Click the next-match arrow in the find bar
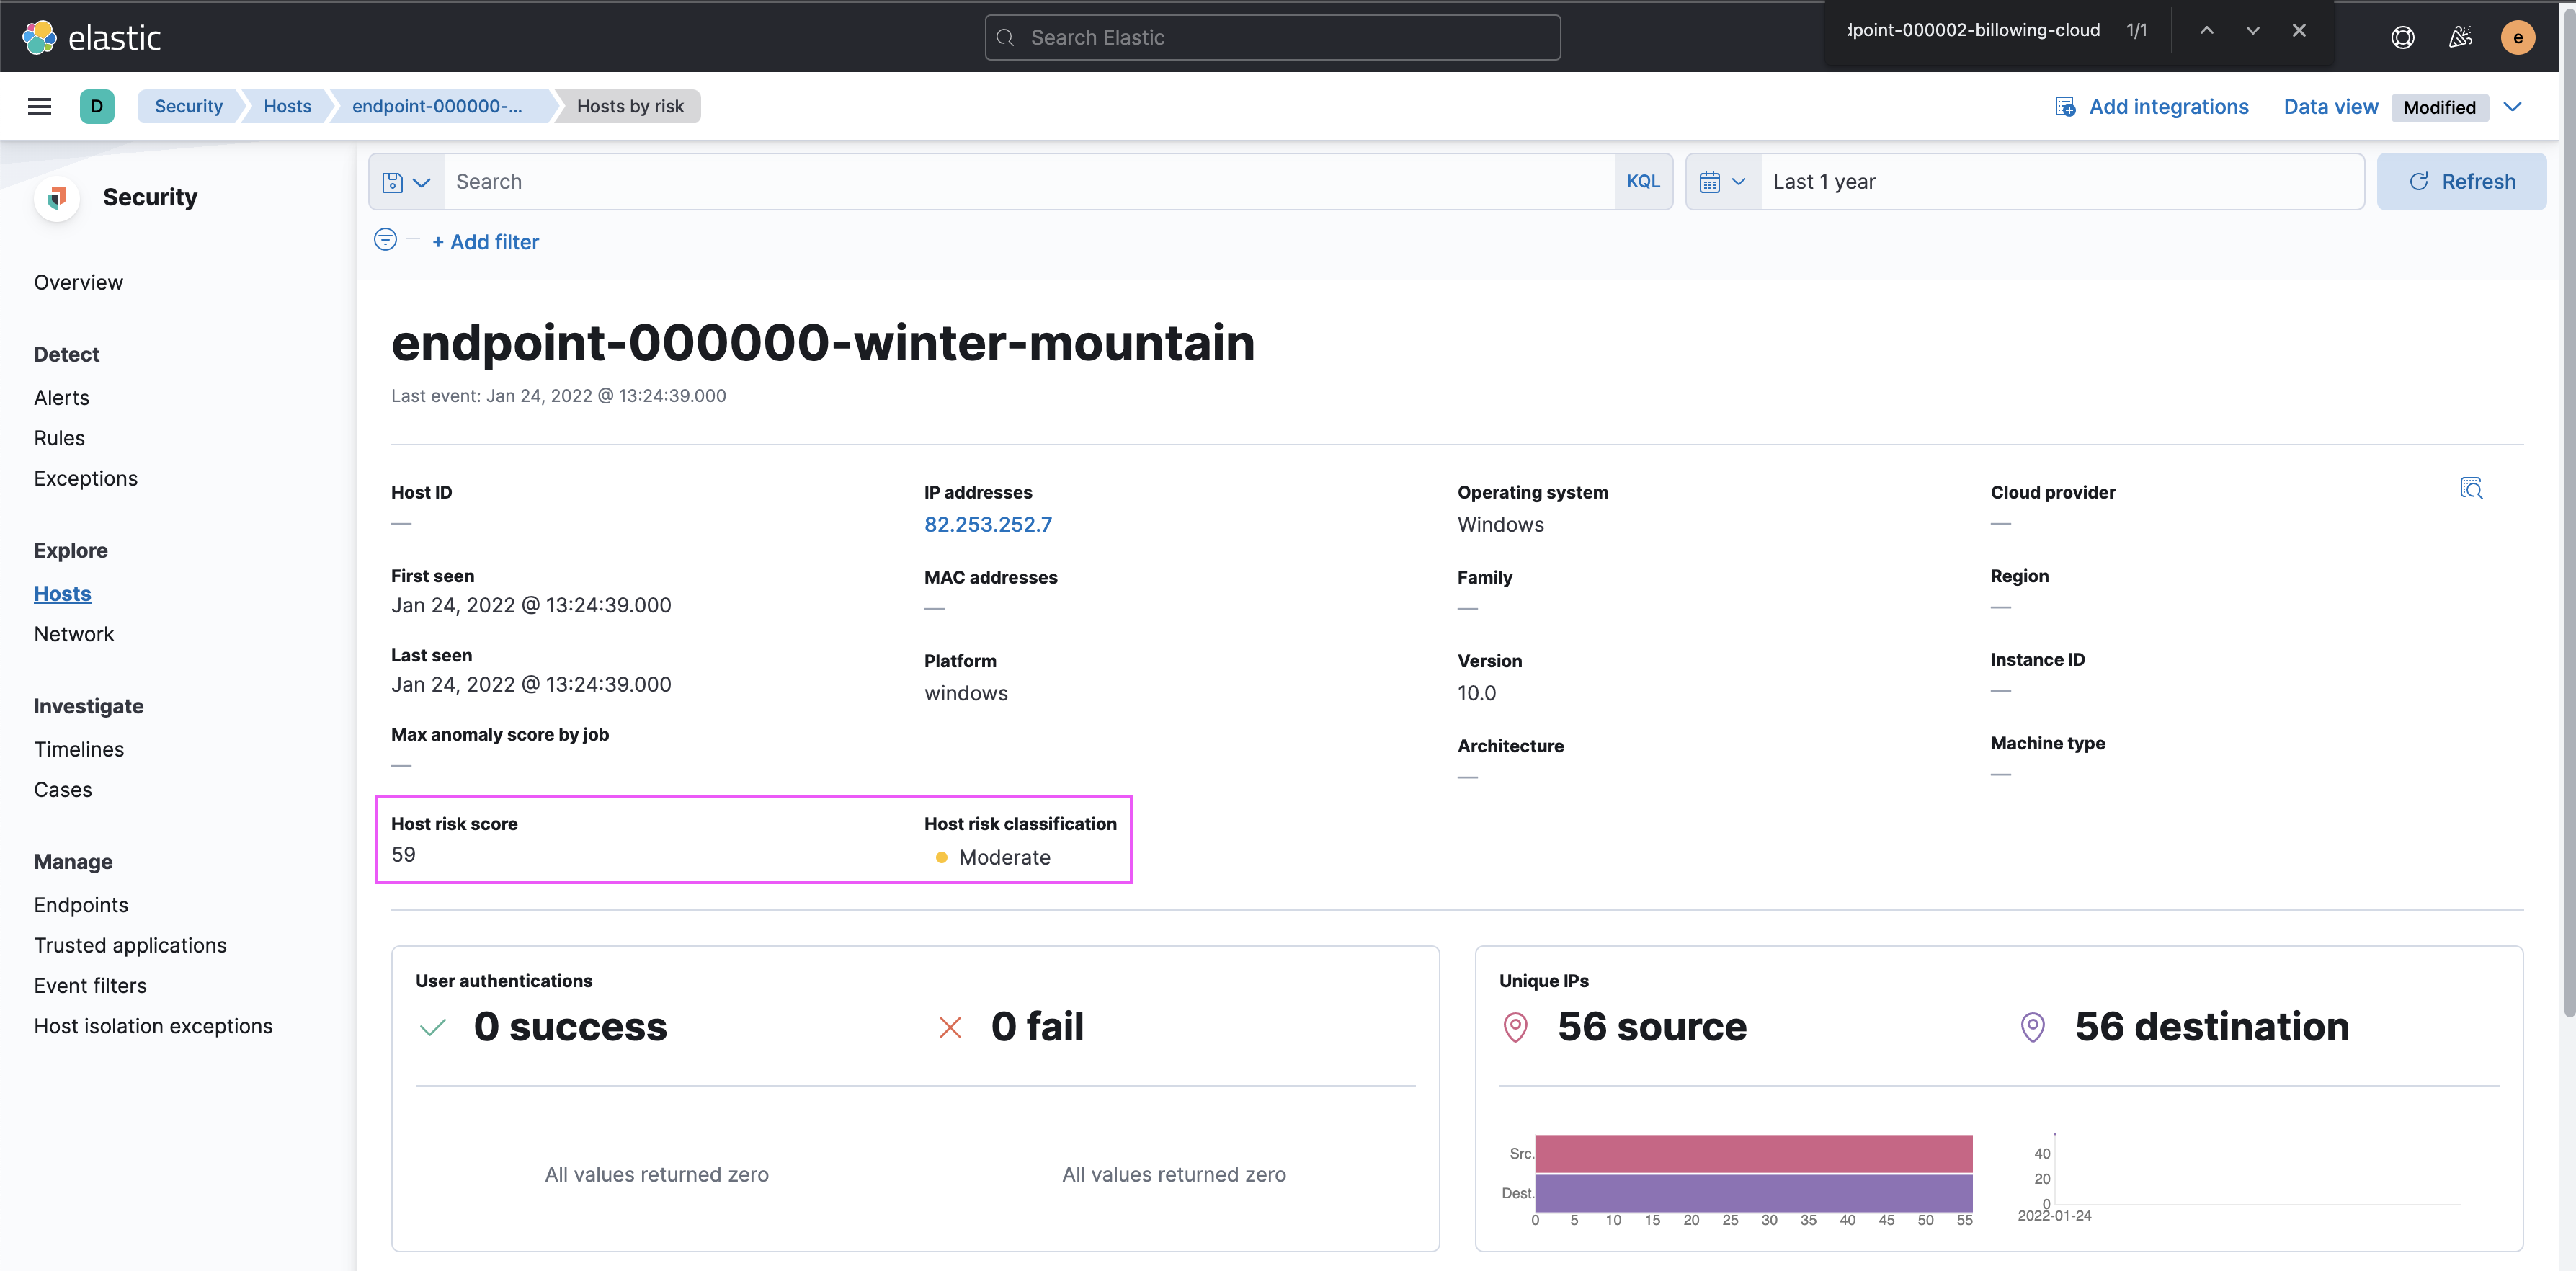The height and width of the screenshot is (1271, 2576). click(x=2252, y=30)
